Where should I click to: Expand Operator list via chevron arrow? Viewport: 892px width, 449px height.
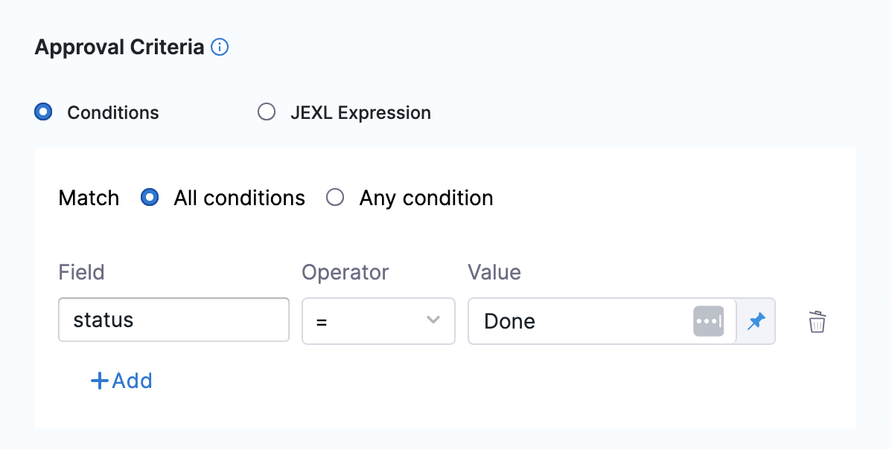[433, 320]
